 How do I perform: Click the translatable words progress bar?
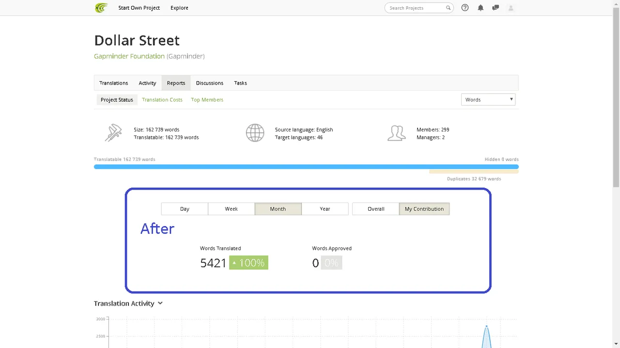[x=306, y=167]
